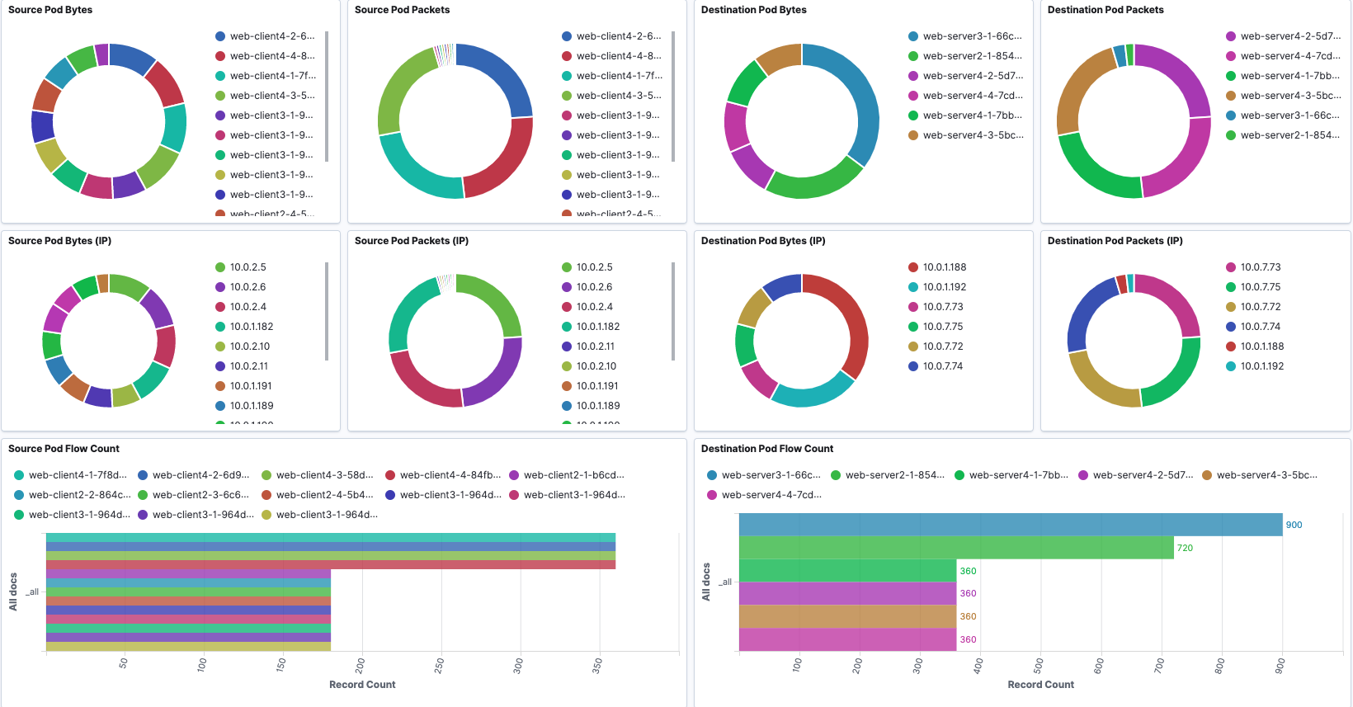1353x707 pixels.
Task: Click the Source Pod Packets (IP) legend scrollbar
Action: click(673, 311)
